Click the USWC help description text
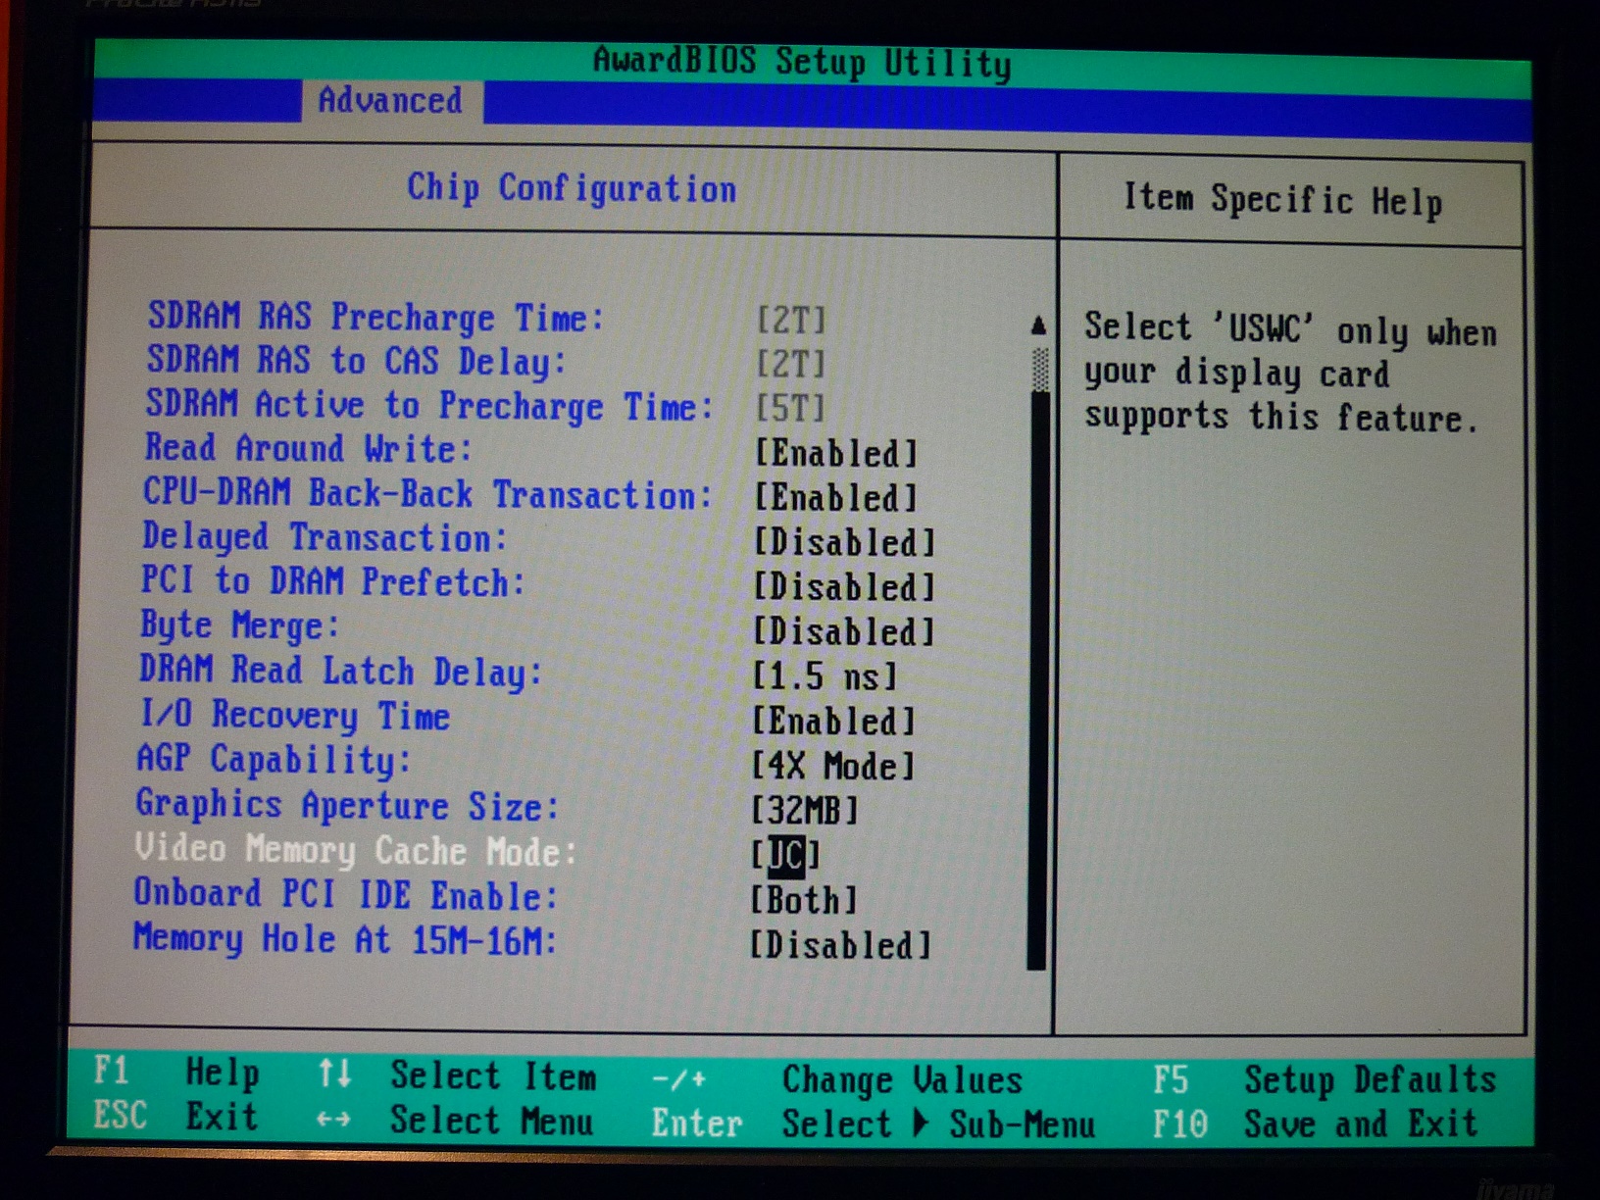This screenshot has width=1600, height=1200. point(1290,375)
